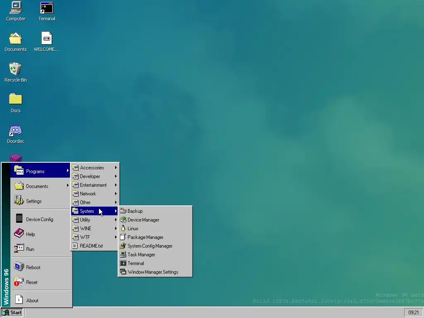Click the Device Config icon in Start menu
The image size is (424, 318).
tap(19, 218)
